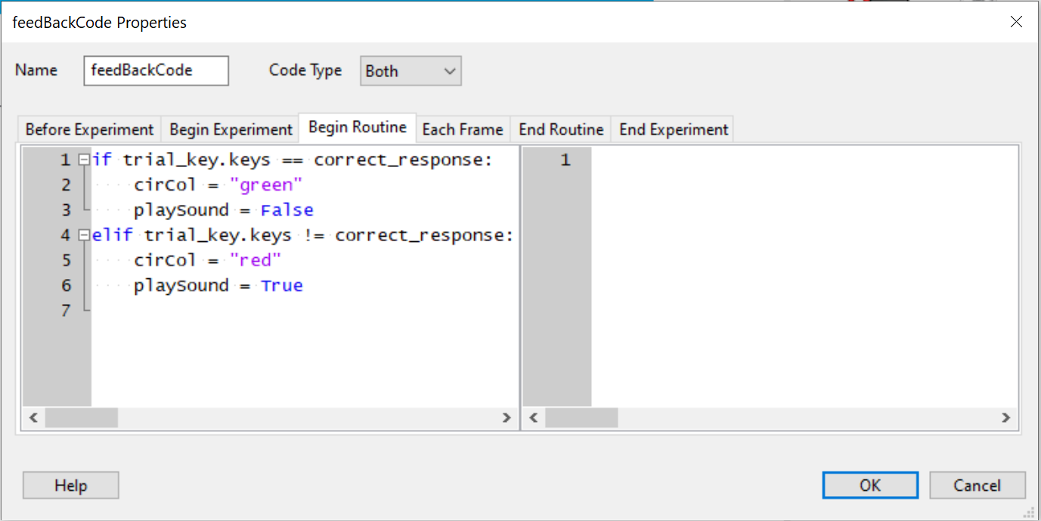This screenshot has height=521, width=1041.
Task: Open the Code Type dropdown
Action: click(411, 71)
